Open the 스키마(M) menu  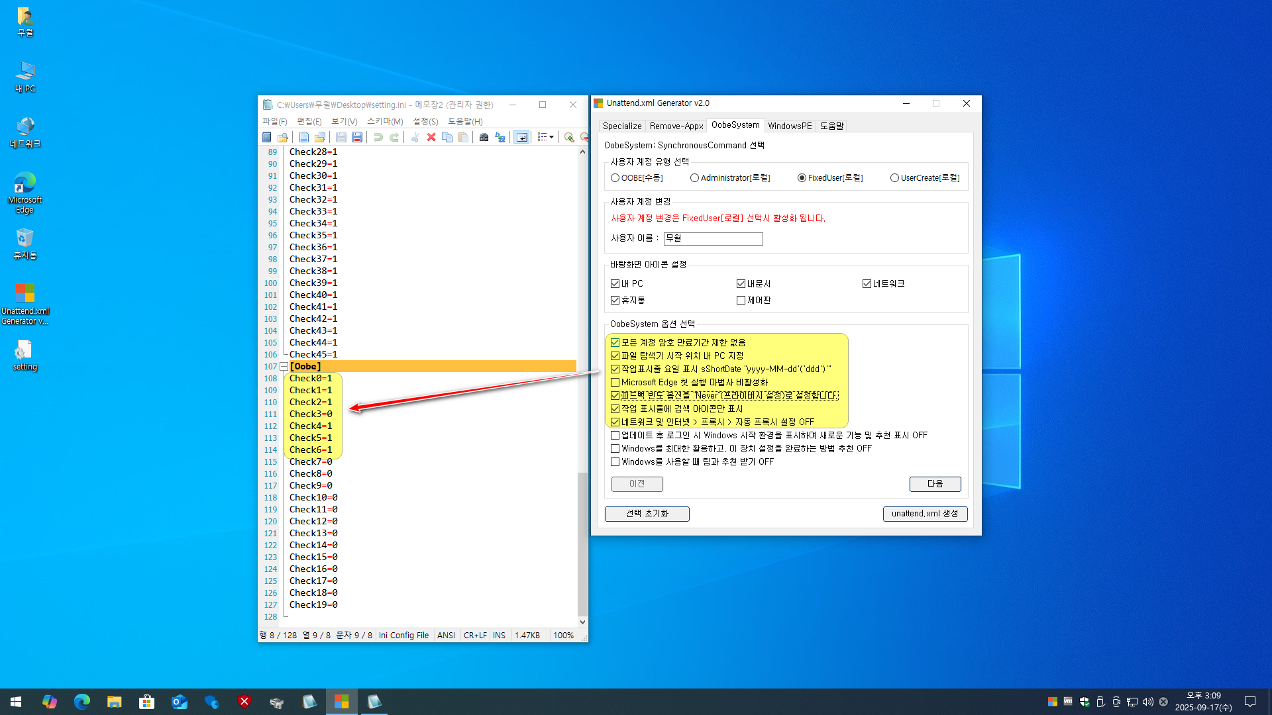coord(385,121)
